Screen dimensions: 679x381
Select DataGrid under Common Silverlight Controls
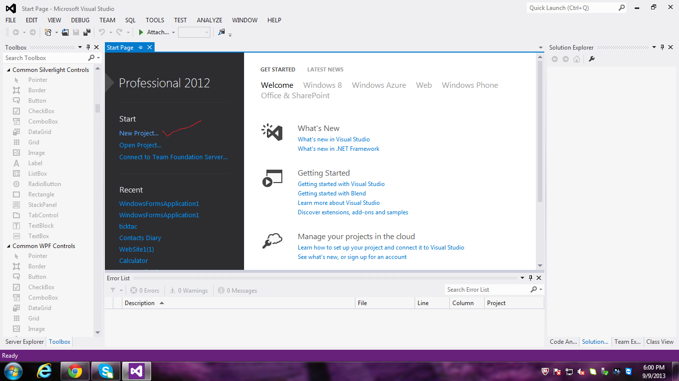coord(40,132)
